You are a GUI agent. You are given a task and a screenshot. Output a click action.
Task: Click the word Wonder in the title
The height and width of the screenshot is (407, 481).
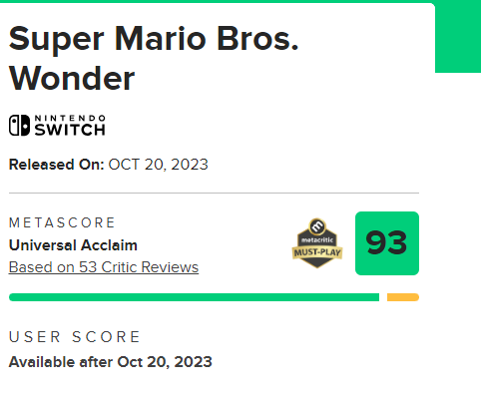tap(72, 79)
